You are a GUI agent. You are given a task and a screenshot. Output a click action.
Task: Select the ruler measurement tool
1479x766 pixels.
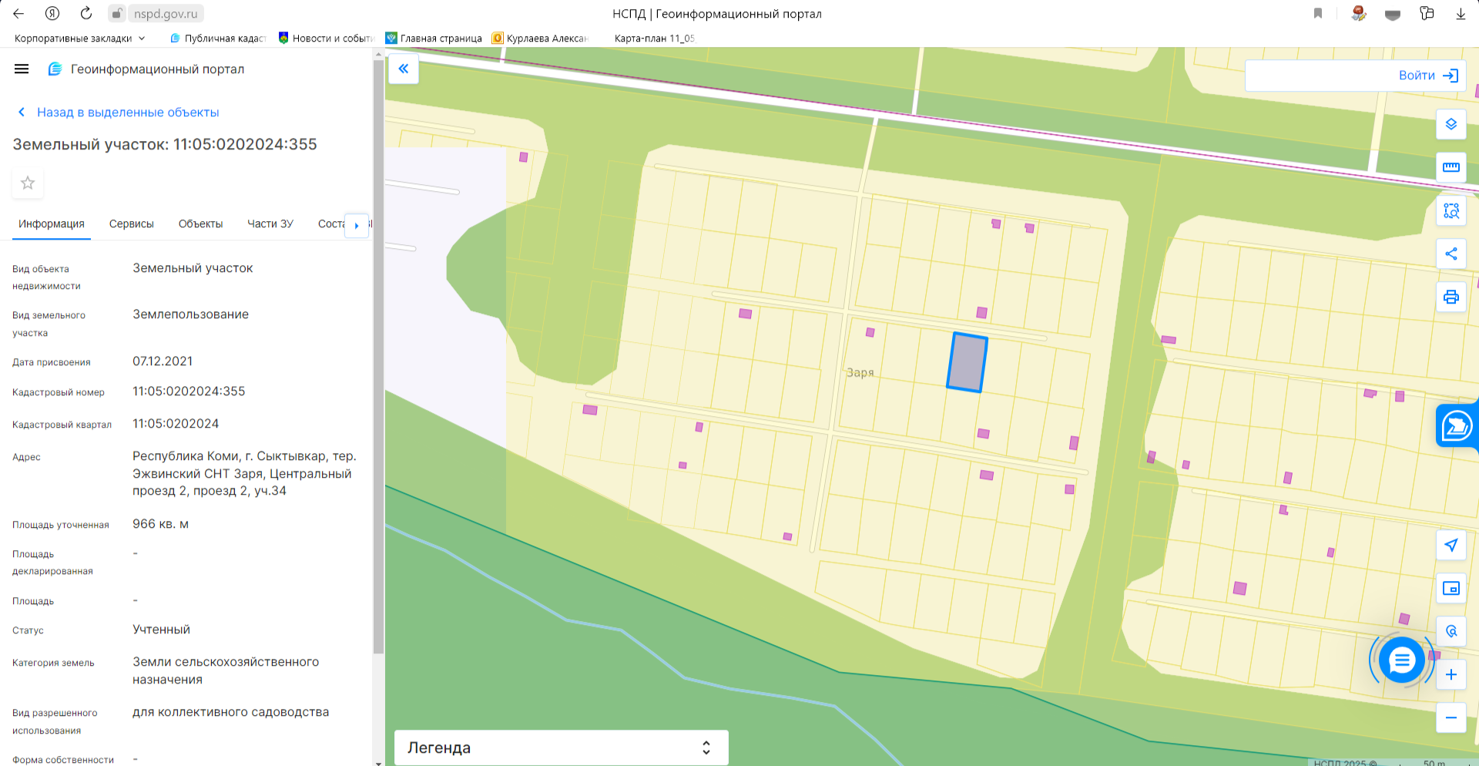click(x=1450, y=167)
